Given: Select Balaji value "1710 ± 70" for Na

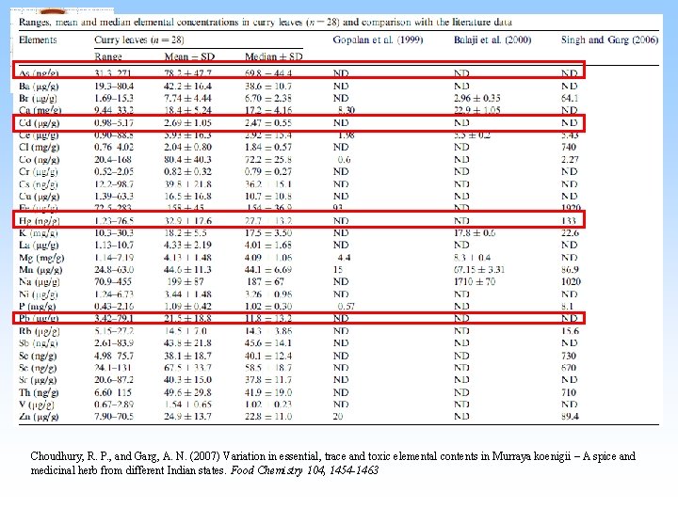Looking at the screenshot, I should (475, 282).
